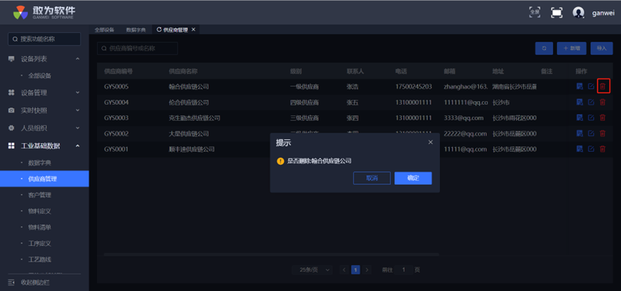Click the 前往 page number input
The image size is (621, 291).
click(x=403, y=270)
